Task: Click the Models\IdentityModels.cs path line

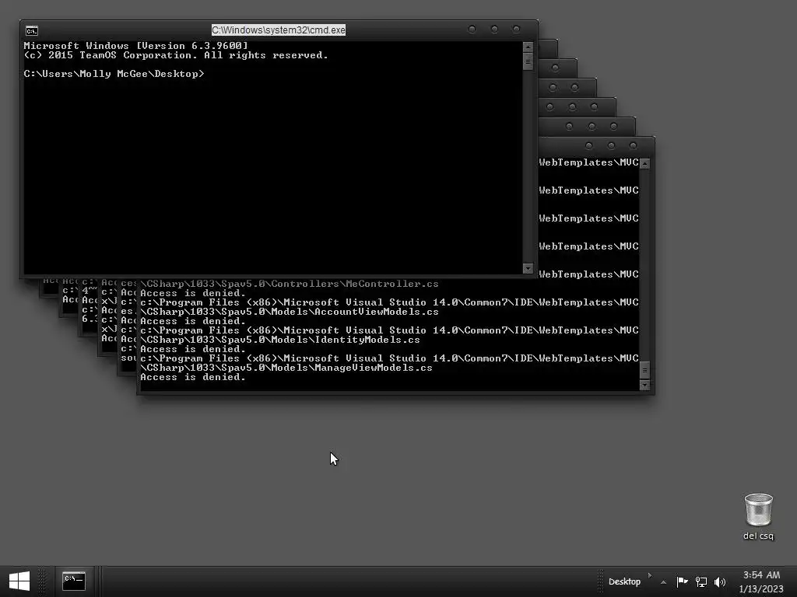Action: (280, 340)
